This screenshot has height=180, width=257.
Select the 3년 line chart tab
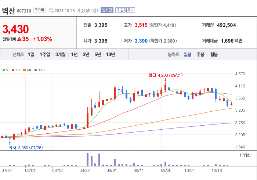(86, 54)
